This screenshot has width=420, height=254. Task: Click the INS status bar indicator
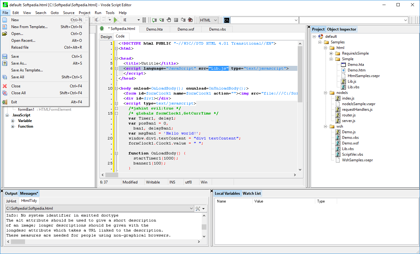176,182
